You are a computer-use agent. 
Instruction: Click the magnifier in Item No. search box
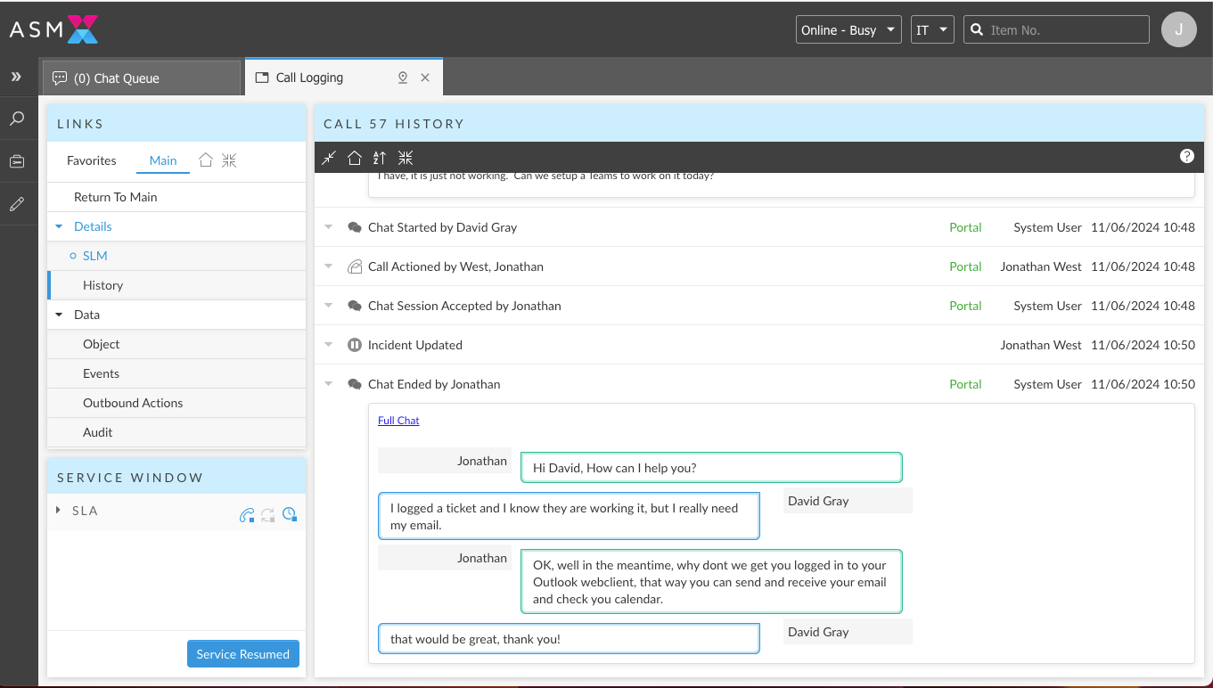tap(977, 29)
